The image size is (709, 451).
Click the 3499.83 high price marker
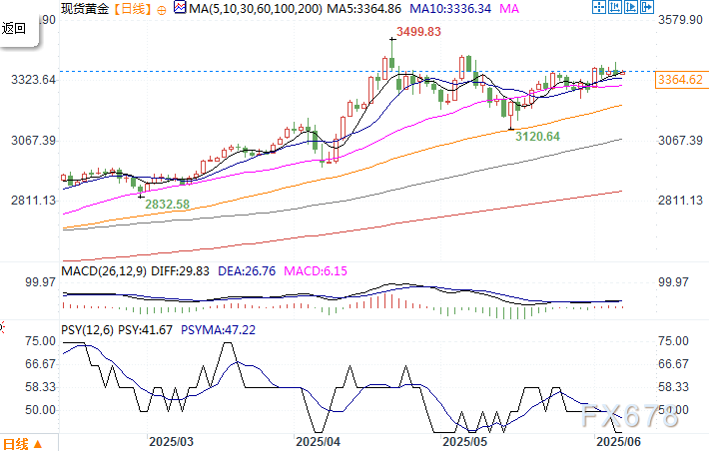[418, 33]
